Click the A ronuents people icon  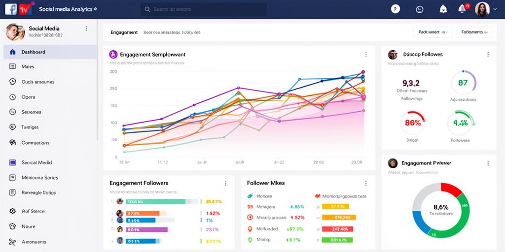[x=12, y=242]
